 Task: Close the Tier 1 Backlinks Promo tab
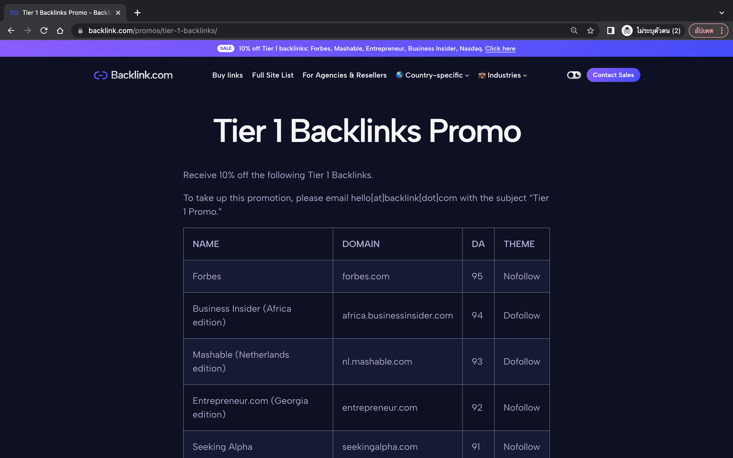click(118, 13)
